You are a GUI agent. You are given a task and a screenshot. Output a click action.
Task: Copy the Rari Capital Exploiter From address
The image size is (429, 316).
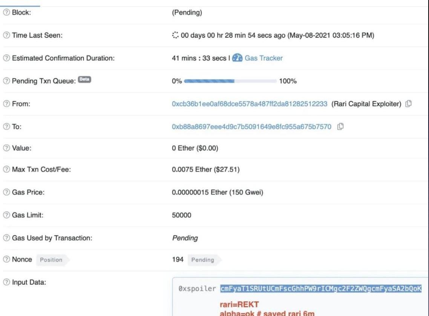pos(408,104)
